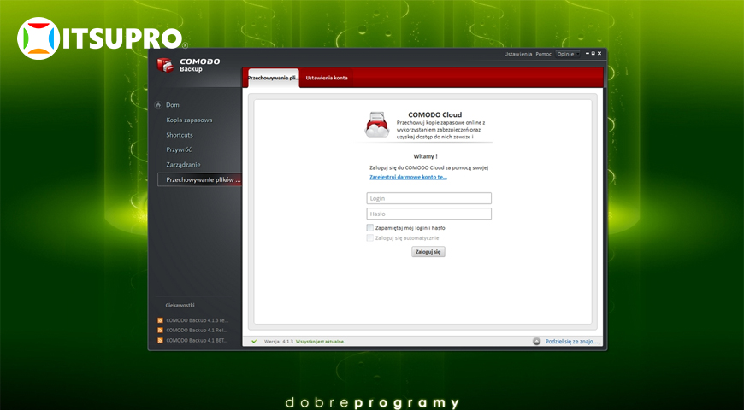This screenshot has width=744, height=410.
Task: Go to Dom in the sidebar
Action: 173,105
